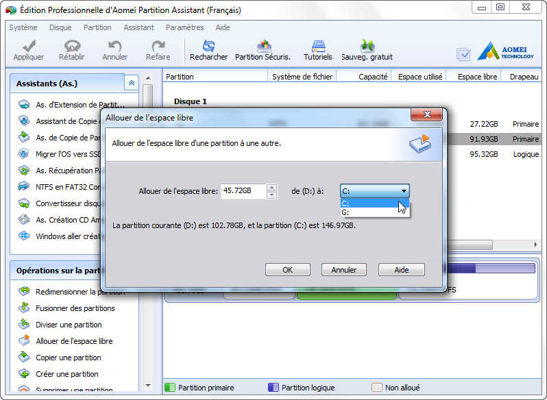Open the Système menu
This screenshot has height=400, width=547.
pyautogui.click(x=23, y=27)
